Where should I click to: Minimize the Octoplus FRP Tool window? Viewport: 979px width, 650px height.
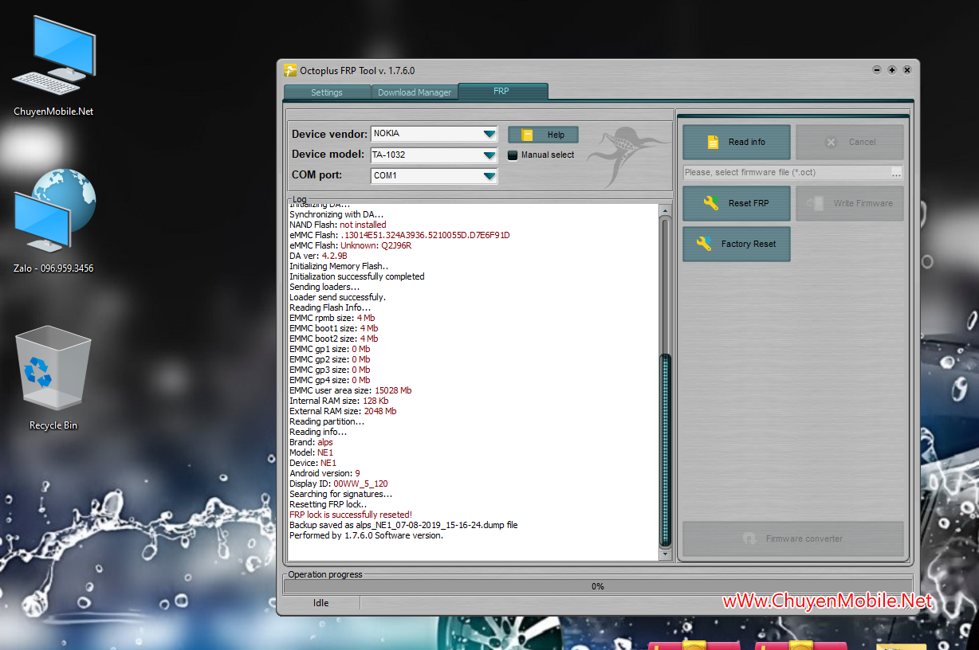pos(877,70)
